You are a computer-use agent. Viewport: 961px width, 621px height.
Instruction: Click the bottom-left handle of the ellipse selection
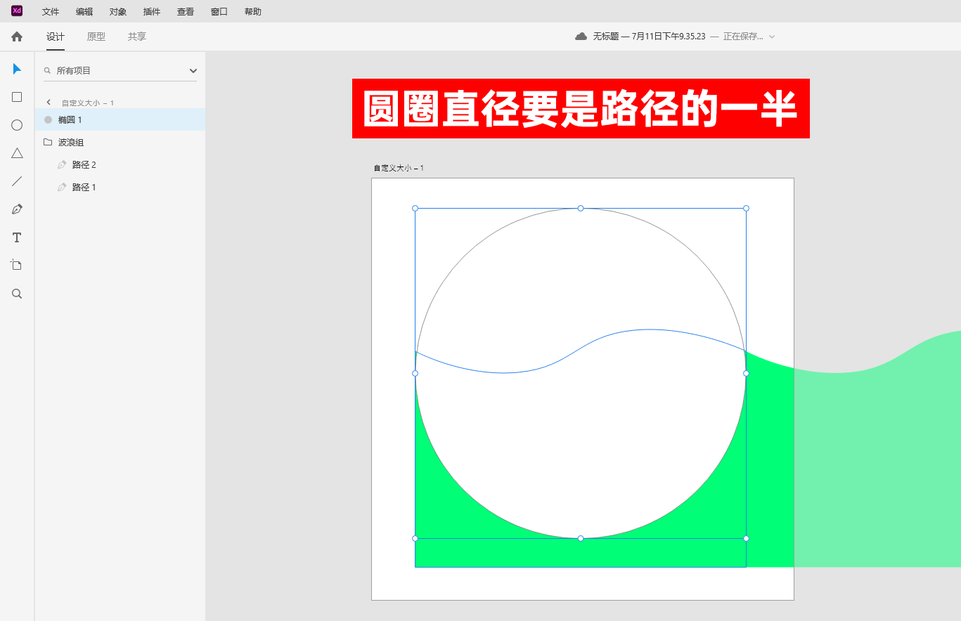click(415, 538)
